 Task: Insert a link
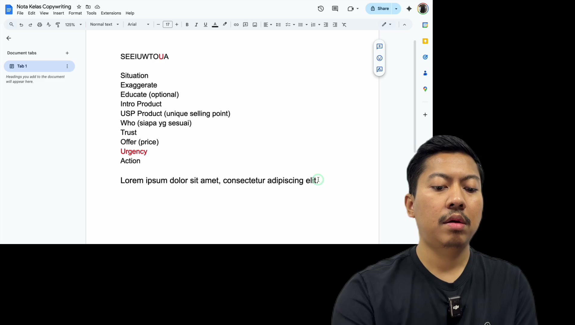(x=236, y=25)
